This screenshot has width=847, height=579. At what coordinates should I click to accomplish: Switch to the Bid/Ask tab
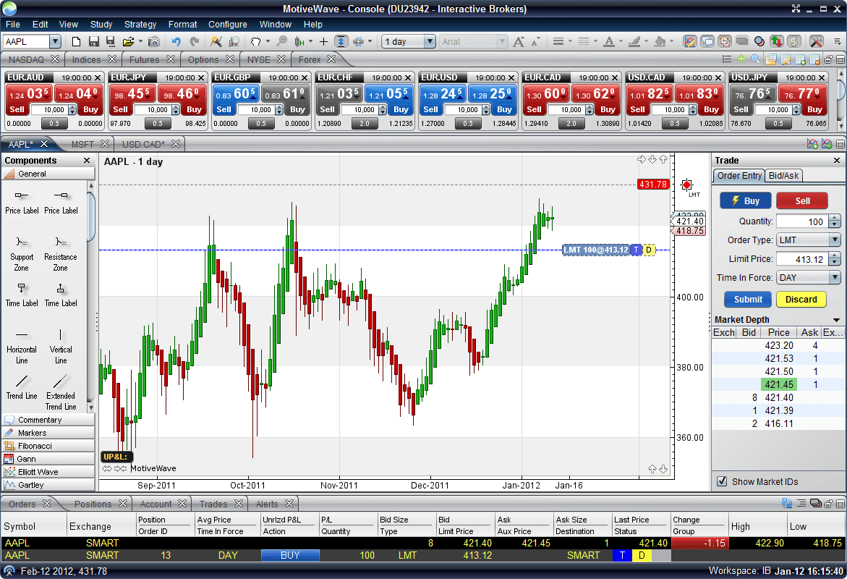point(784,176)
